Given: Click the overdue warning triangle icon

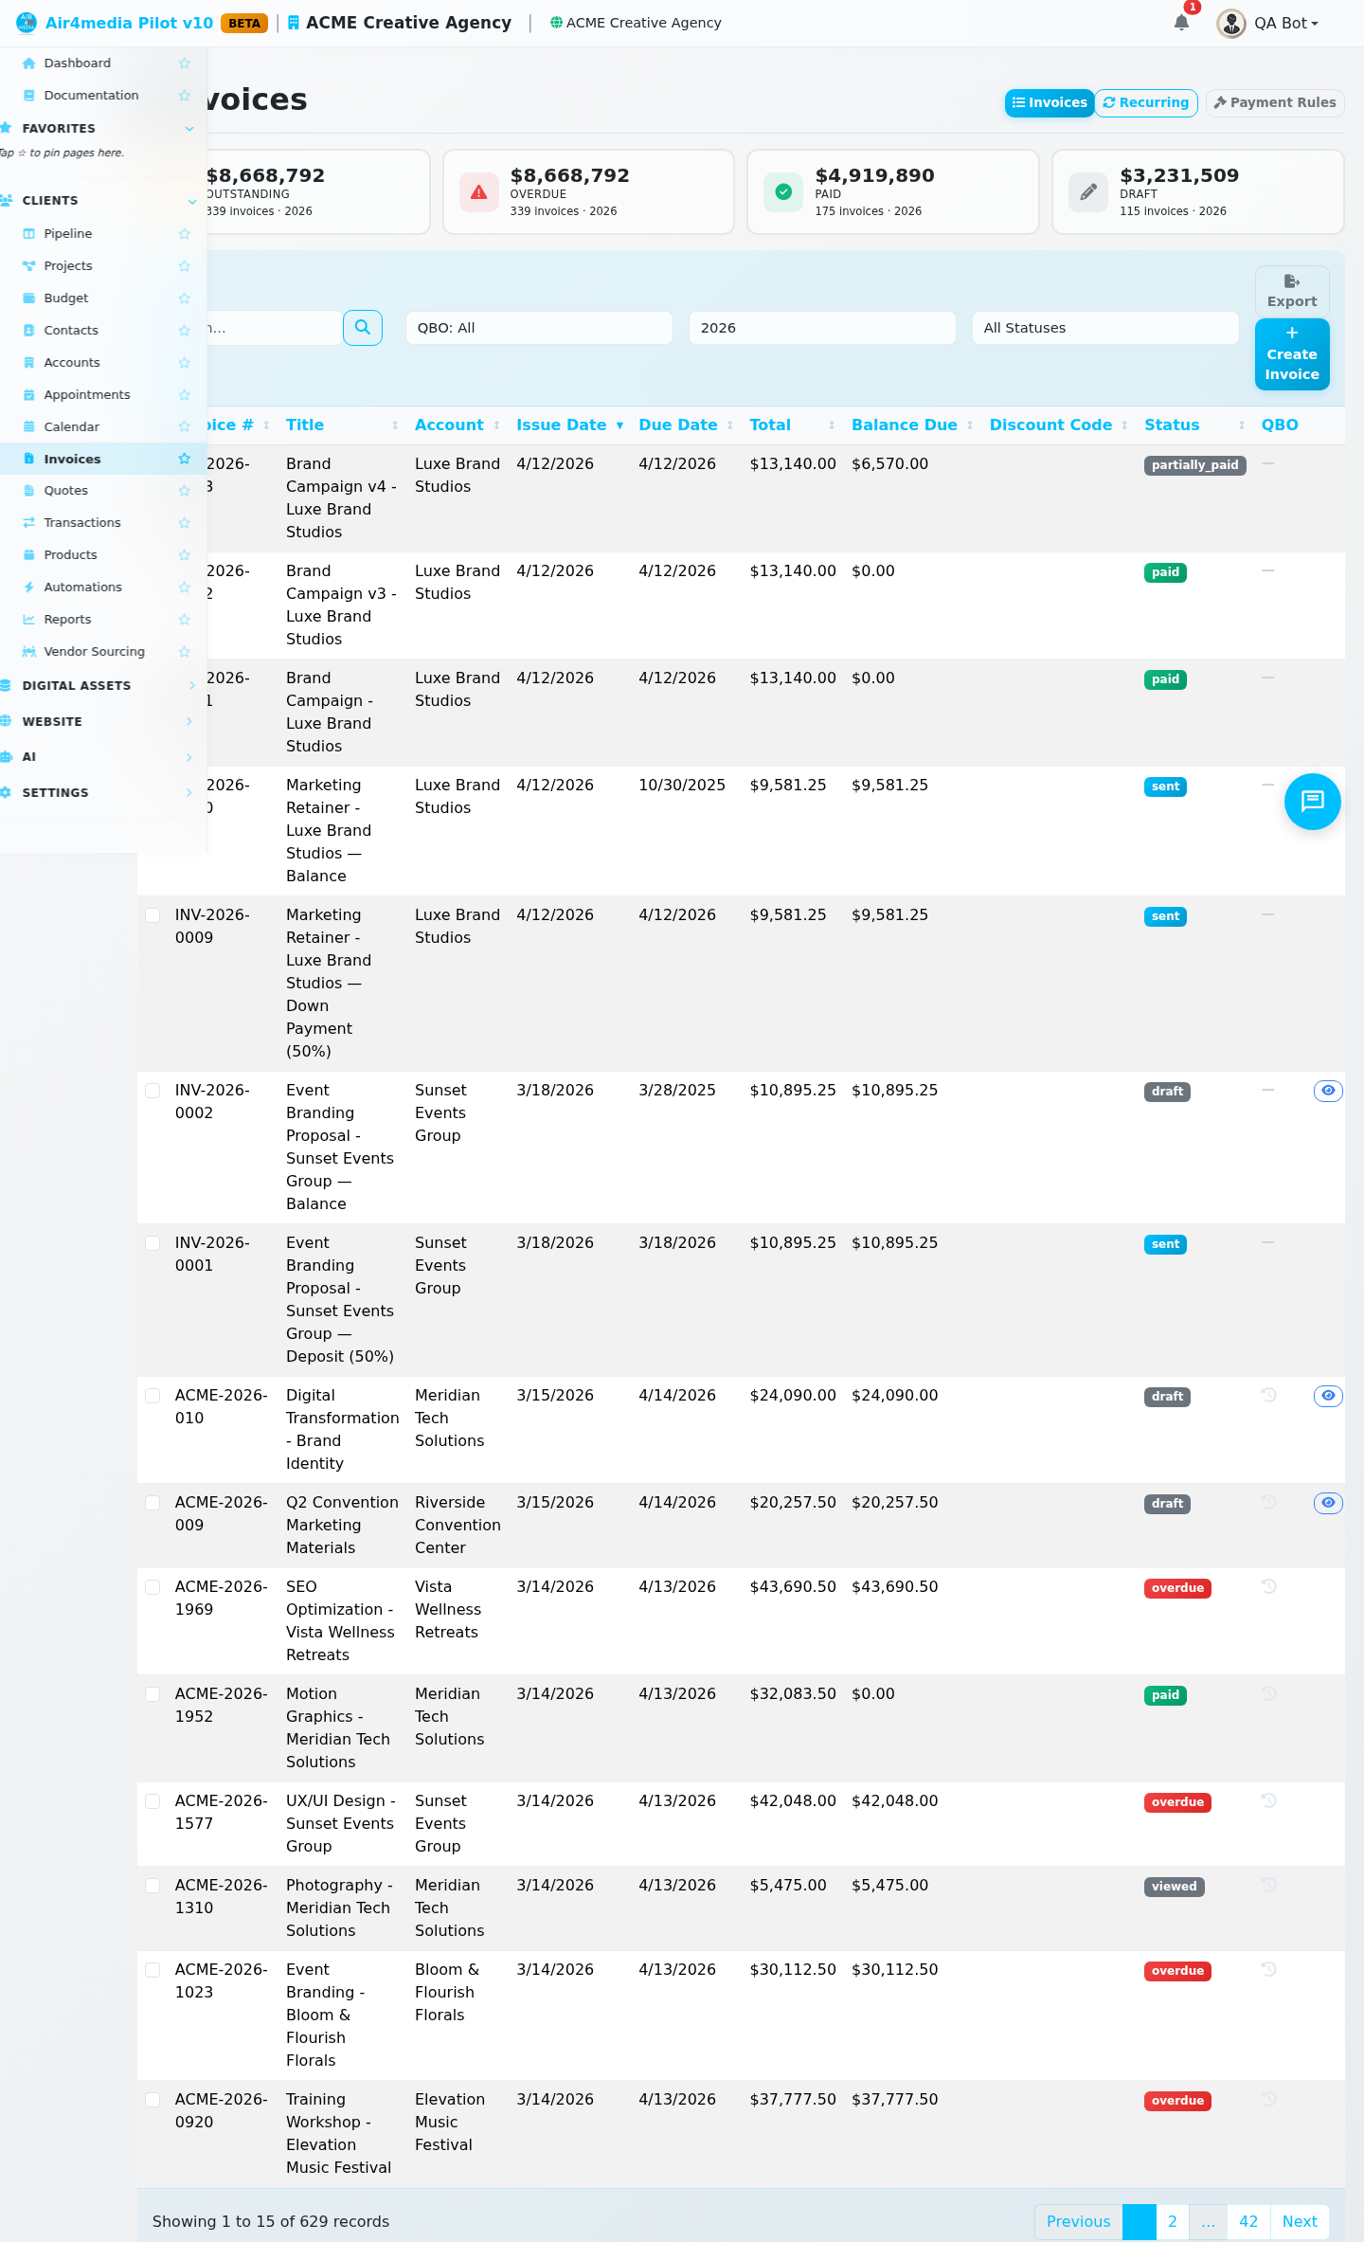Looking at the screenshot, I should [479, 192].
